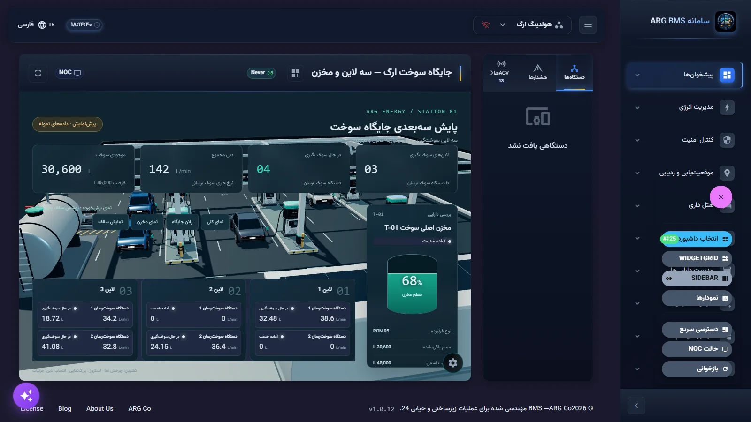Expand the موقعیت‌یابی و ردیابی sidebar section
This screenshot has width=751, height=422.
637,173
